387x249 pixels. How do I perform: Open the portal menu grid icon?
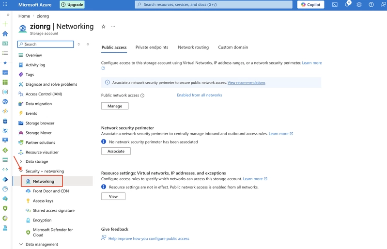5,4
